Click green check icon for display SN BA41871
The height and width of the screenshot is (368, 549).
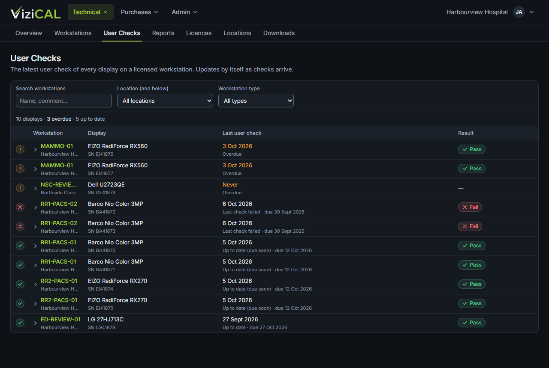[20, 265]
